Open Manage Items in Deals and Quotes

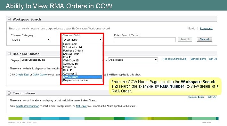(198, 59)
